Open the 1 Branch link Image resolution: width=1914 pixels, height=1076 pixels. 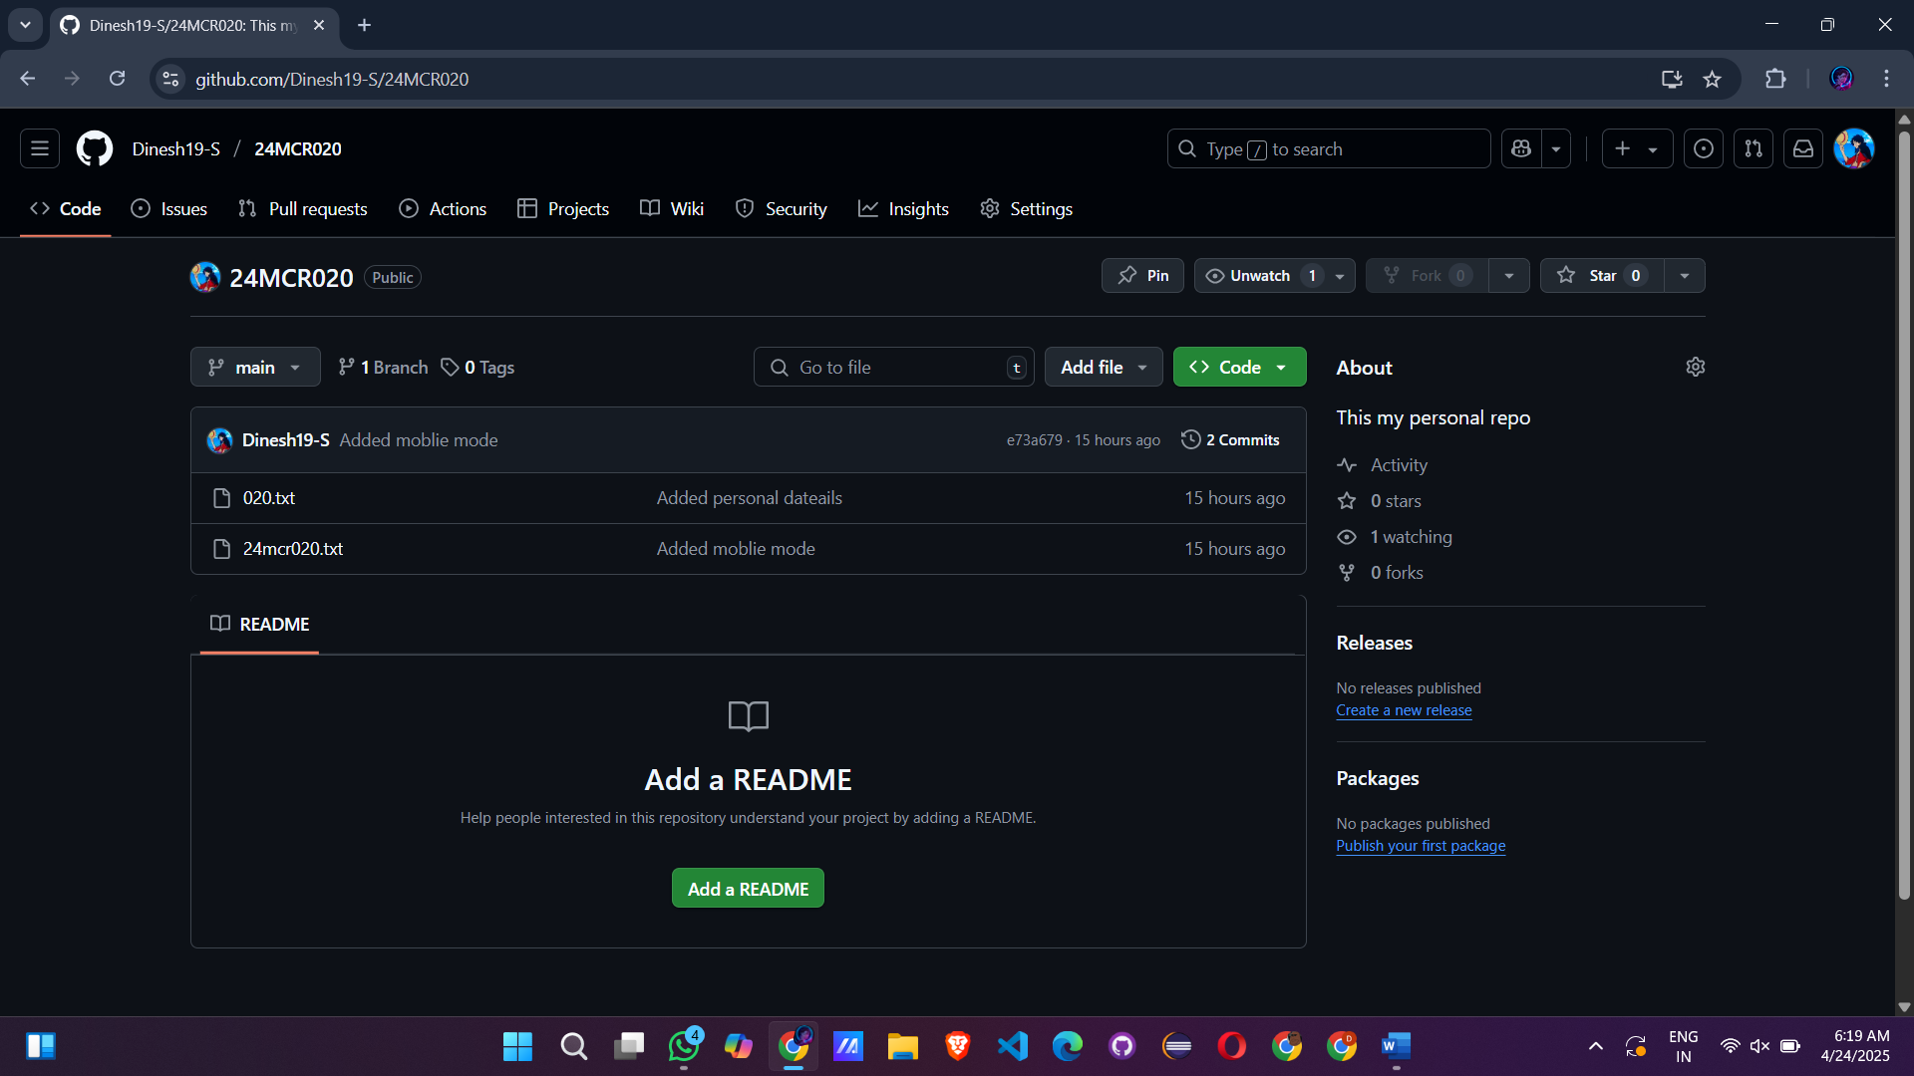[383, 368]
